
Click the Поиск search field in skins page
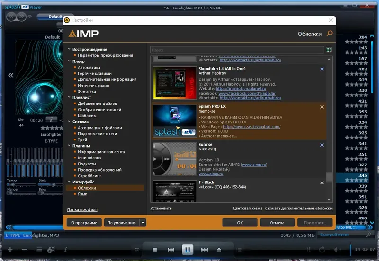pos(237,50)
